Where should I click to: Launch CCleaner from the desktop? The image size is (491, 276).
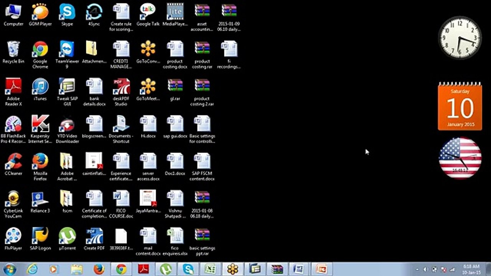coord(13,164)
